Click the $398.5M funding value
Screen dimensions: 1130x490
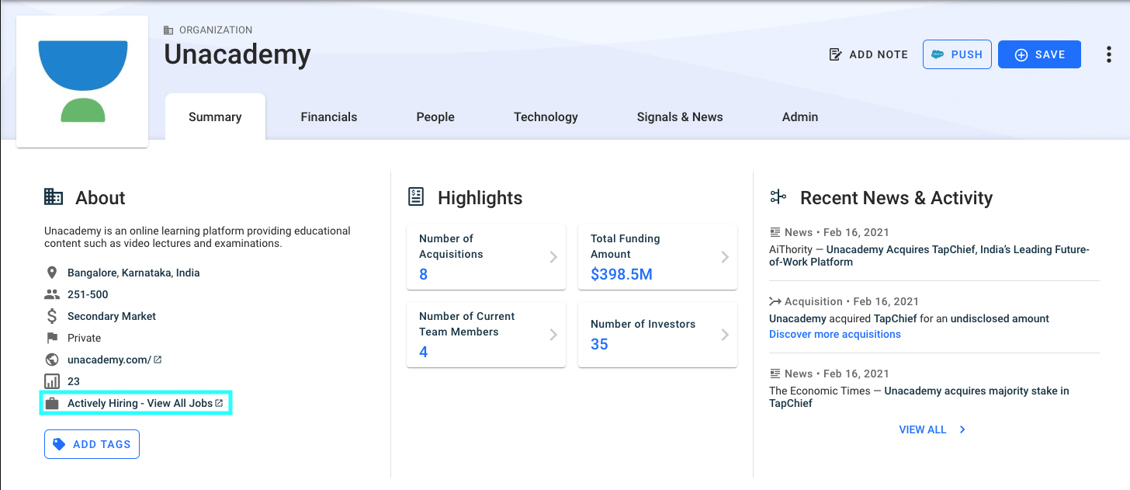622,274
